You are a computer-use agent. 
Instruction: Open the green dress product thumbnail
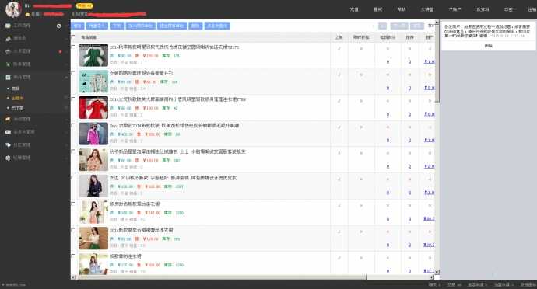click(x=93, y=55)
